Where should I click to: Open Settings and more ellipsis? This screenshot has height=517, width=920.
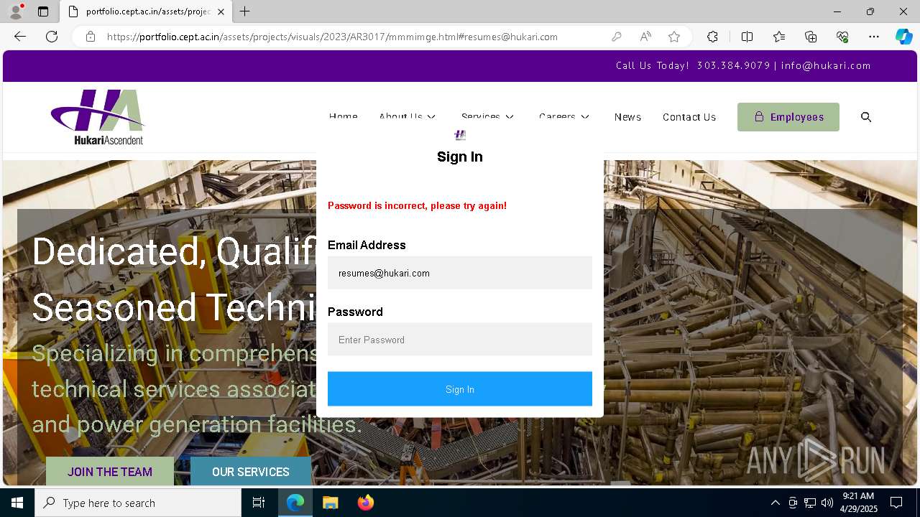(x=874, y=37)
